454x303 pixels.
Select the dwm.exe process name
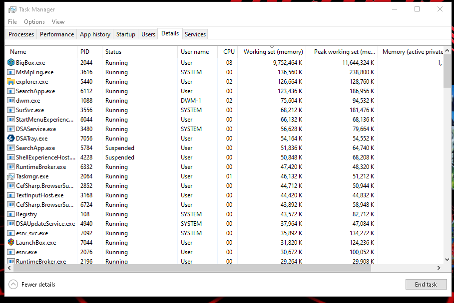pyautogui.click(x=28, y=101)
